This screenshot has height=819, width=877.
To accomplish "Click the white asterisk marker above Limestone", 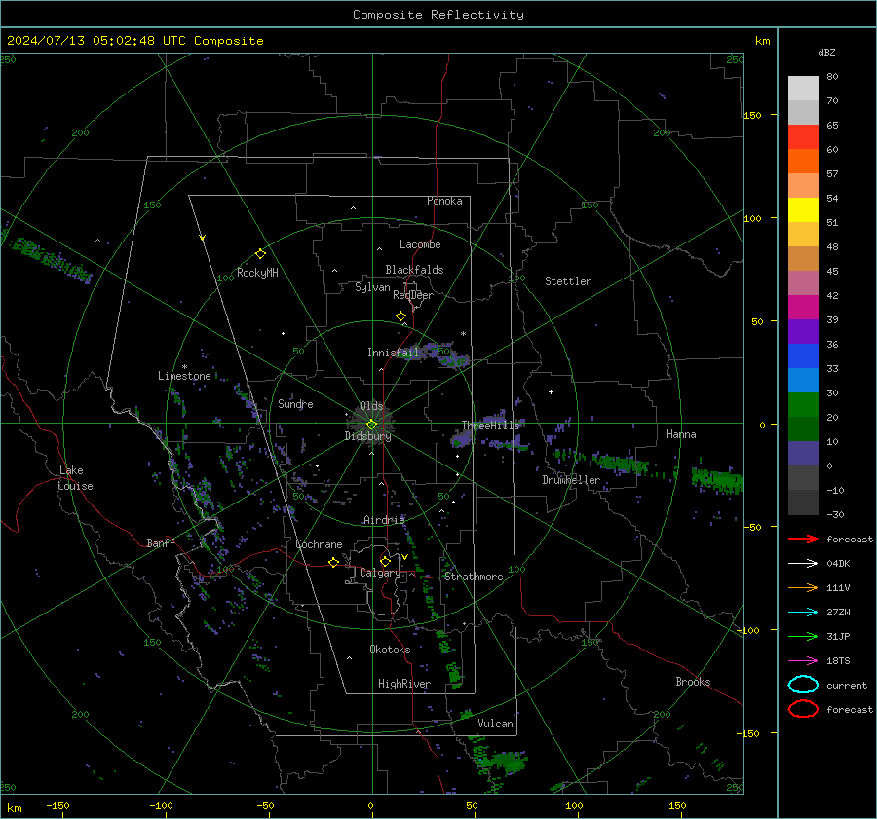I will click(184, 367).
